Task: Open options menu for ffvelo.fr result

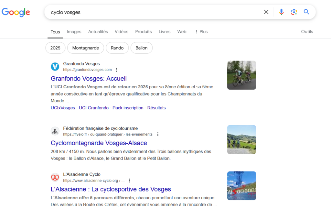Action: 158,134
